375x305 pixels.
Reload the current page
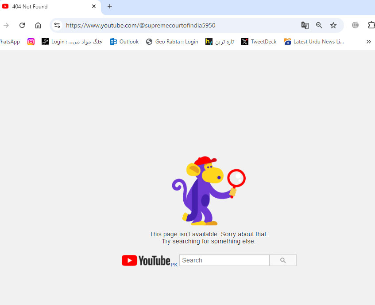pos(22,25)
